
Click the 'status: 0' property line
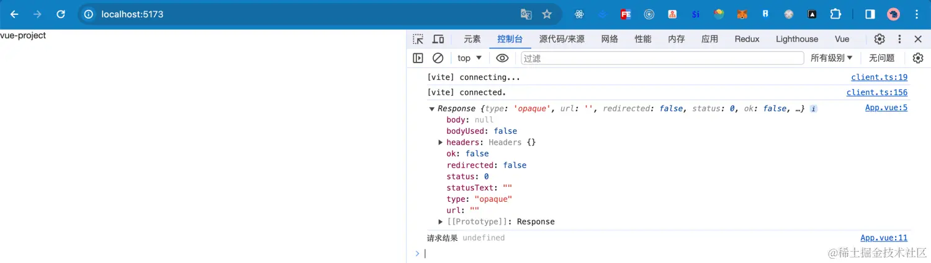tap(467, 176)
